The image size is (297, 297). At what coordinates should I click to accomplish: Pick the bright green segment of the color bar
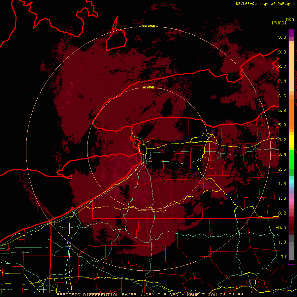(x=291, y=159)
